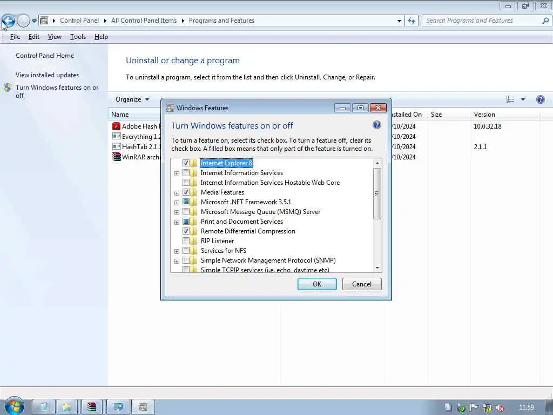
Task: Select the Everything program icon
Action: point(116,136)
